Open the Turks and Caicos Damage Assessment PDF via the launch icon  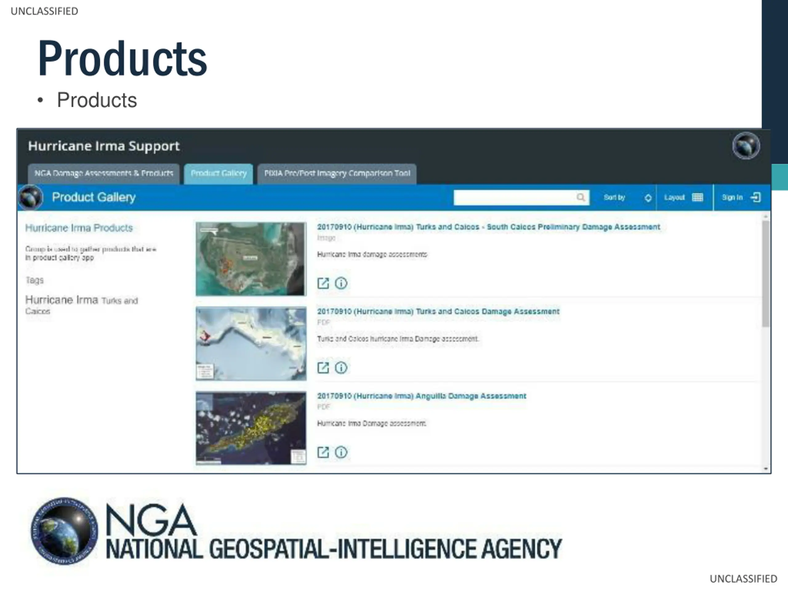(323, 368)
